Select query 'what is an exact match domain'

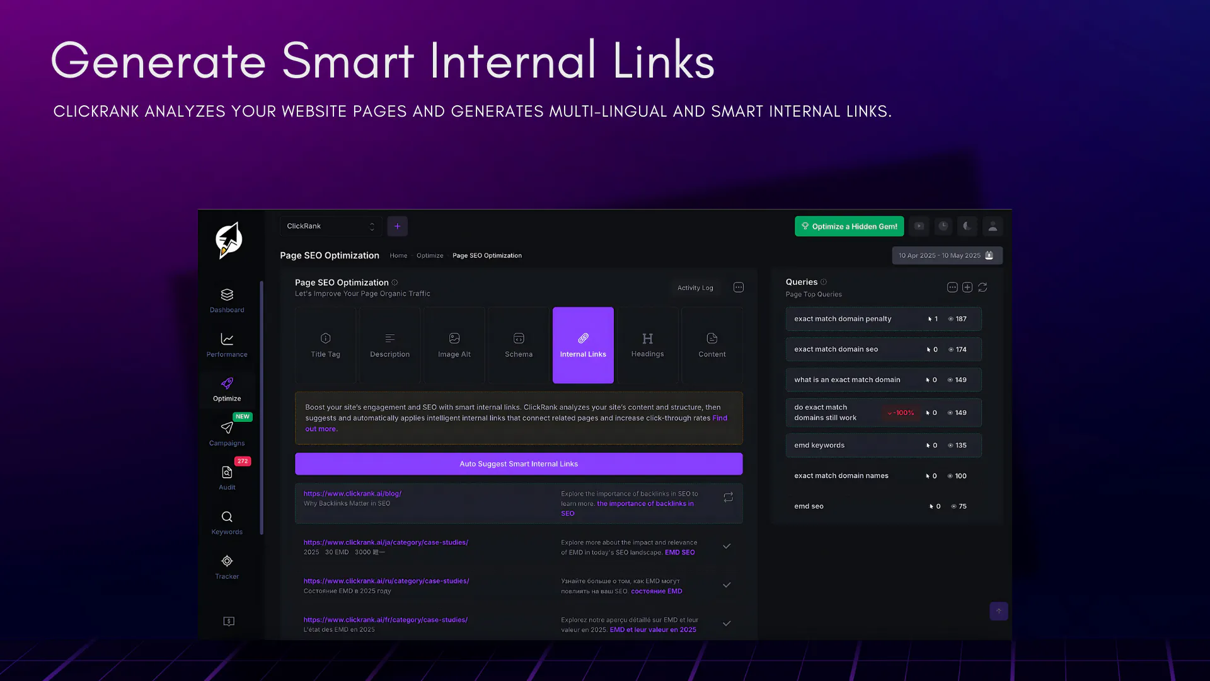pos(884,380)
